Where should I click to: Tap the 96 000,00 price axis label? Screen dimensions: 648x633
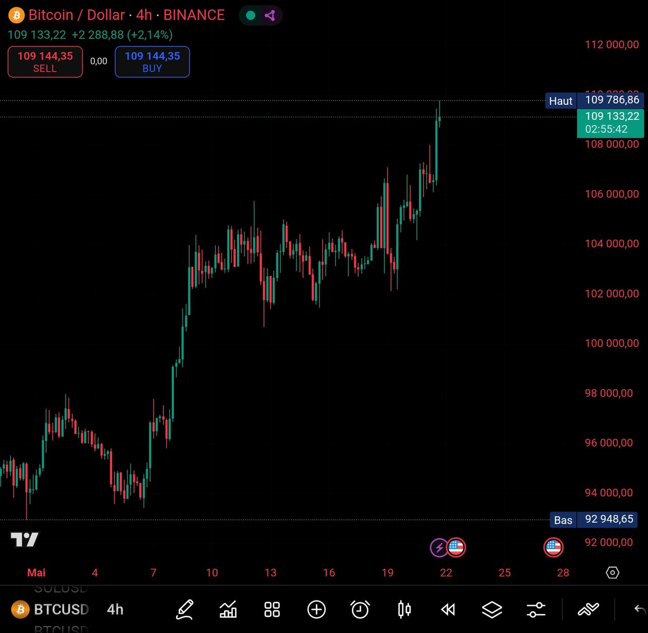click(x=609, y=443)
